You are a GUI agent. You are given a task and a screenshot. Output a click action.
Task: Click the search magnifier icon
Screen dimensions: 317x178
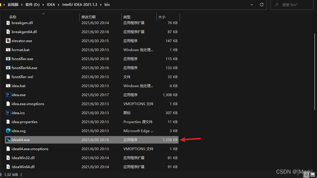tap(277, 5)
